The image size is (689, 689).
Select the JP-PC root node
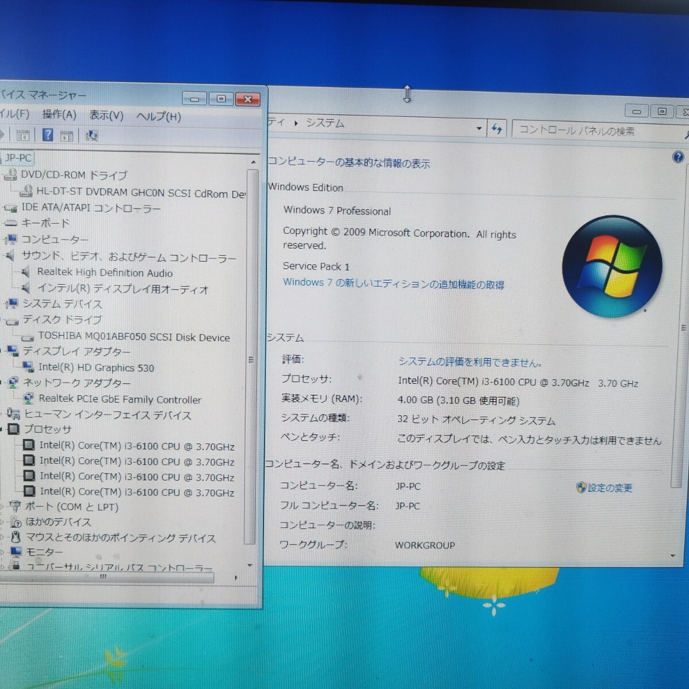18,157
